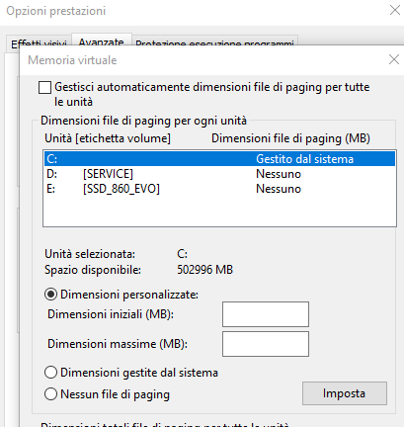The width and height of the screenshot is (404, 427).
Task: Select the Nessun file di paging option
Action: [51, 394]
